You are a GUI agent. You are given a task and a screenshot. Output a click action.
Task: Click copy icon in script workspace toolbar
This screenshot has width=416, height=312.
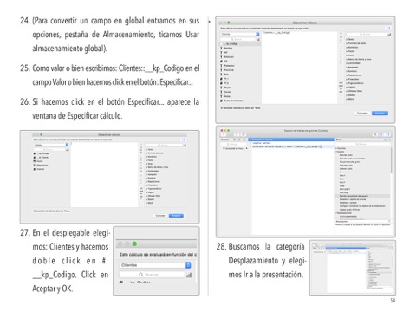[375, 134]
